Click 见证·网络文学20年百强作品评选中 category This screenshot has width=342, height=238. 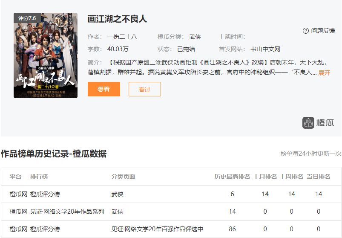point(157,229)
